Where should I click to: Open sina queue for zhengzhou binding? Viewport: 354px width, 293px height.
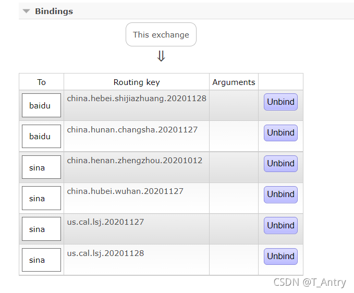[x=41, y=167]
